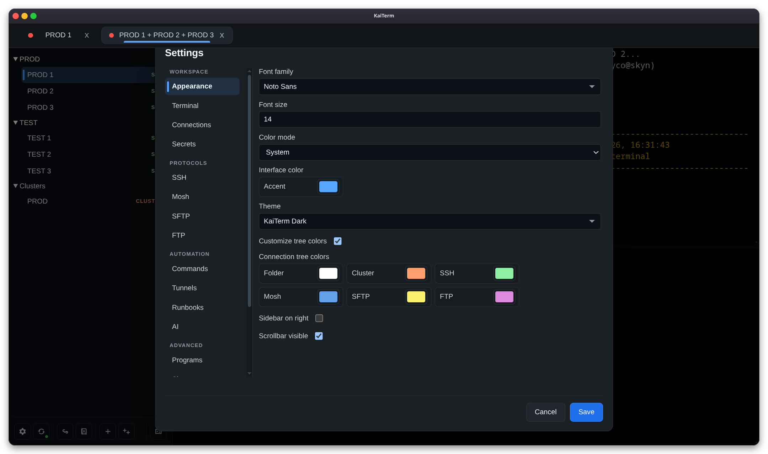The height and width of the screenshot is (454, 768).
Task: Change the SFTP yellow color swatch
Action: click(416, 297)
